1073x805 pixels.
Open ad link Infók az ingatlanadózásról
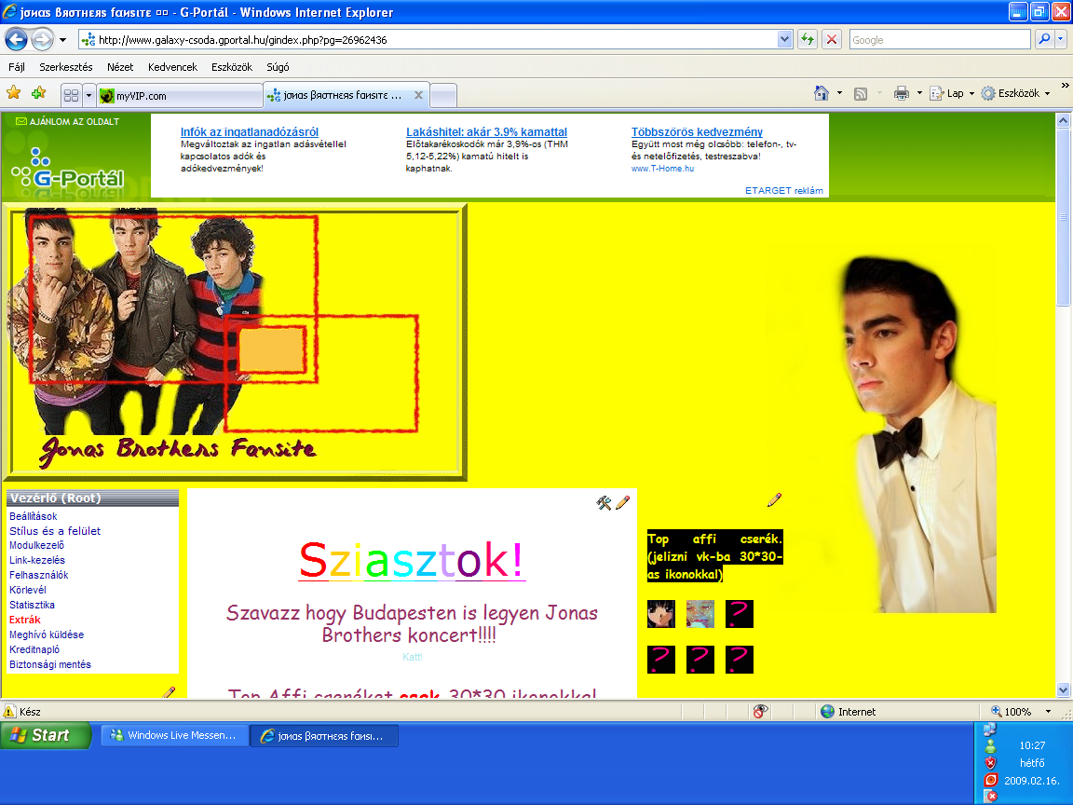[x=249, y=132]
